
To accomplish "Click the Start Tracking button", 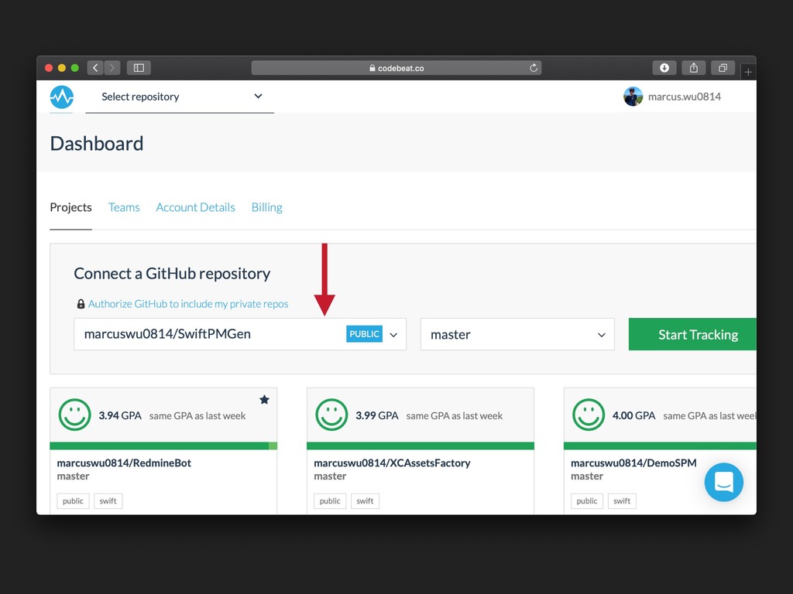I will 692,334.
